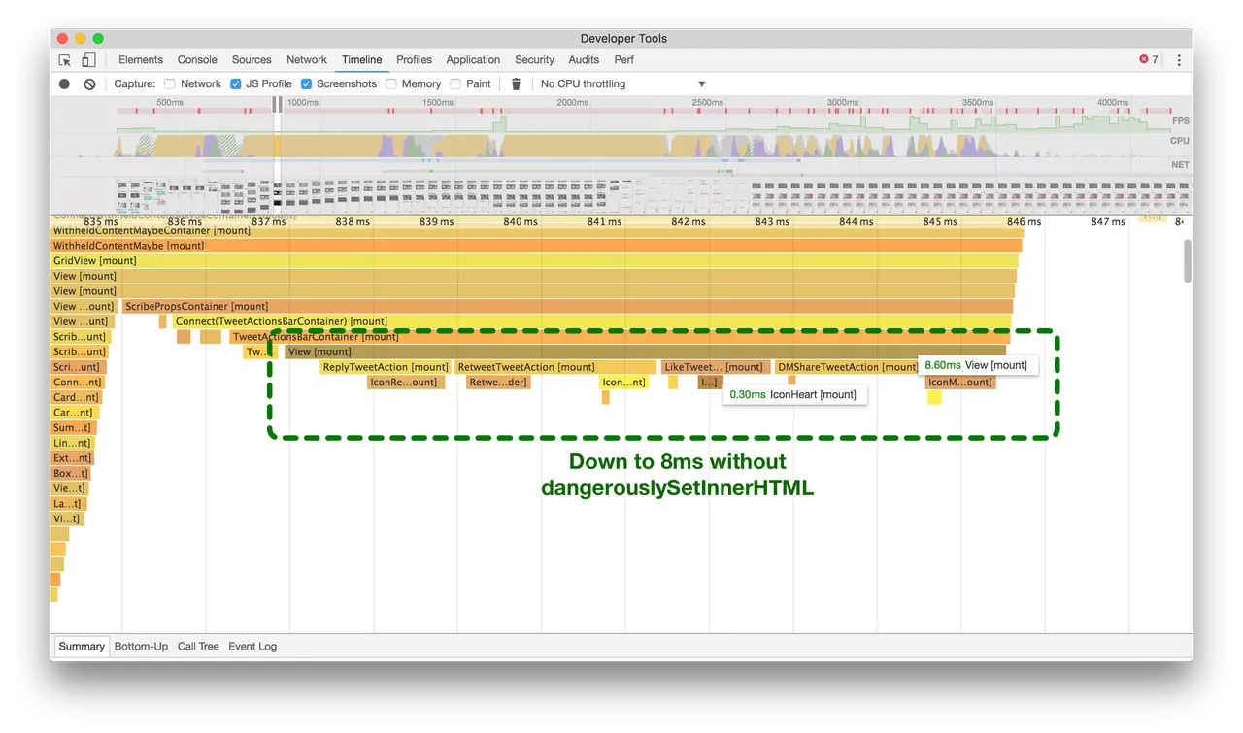Viewport: 1243px width, 733px height.
Task: Start a recording with the record circle button
Action: point(63,83)
